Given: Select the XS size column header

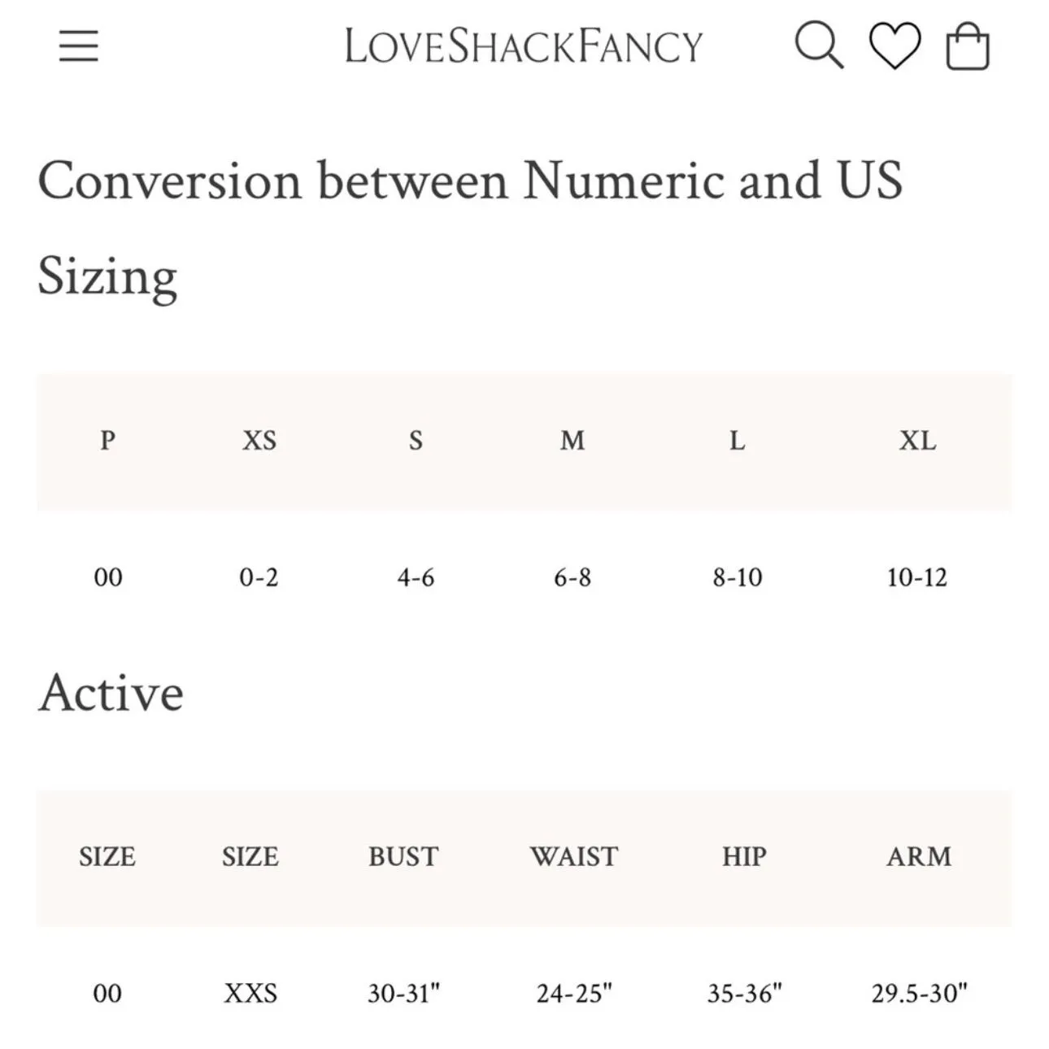Looking at the screenshot, I should tap(259, 441).
